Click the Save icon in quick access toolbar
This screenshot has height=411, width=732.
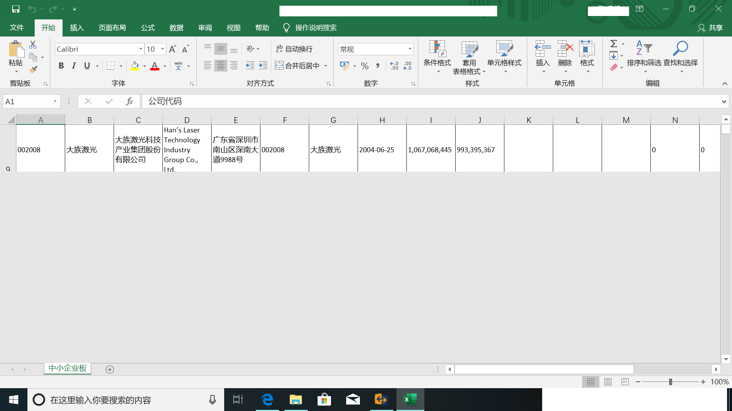coord(16,9)
